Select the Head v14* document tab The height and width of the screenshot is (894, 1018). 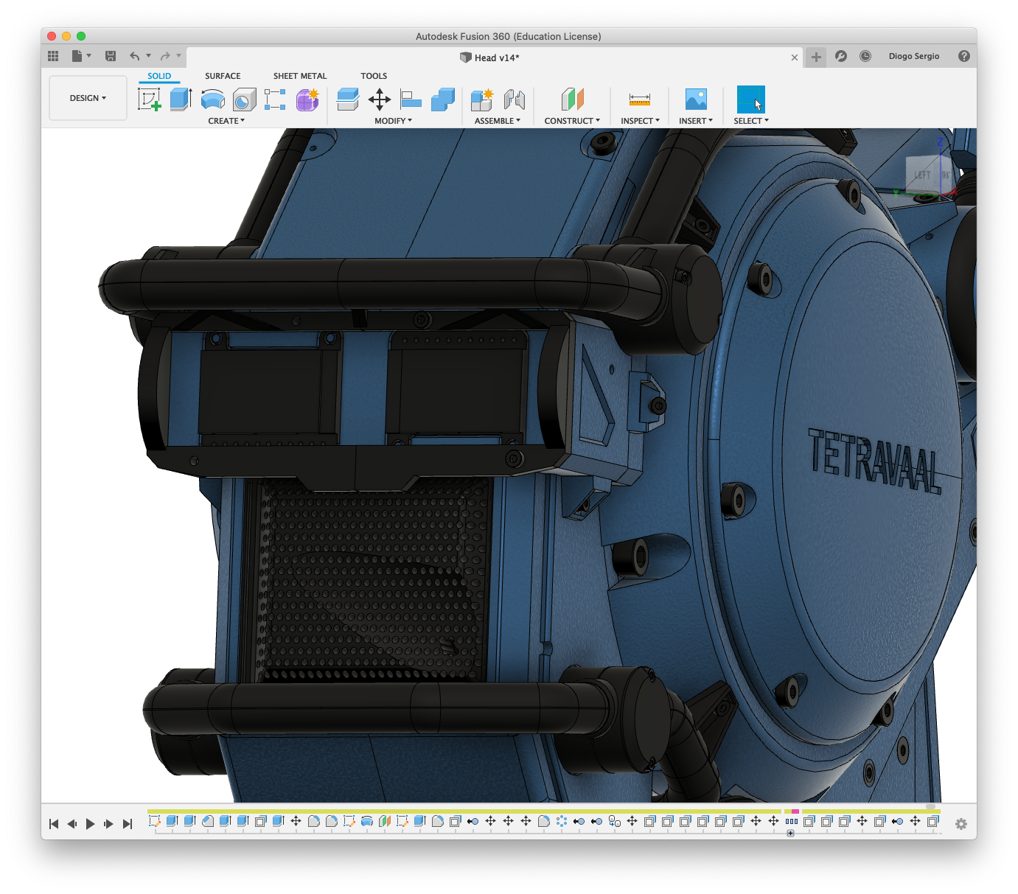tap(489, 57)
